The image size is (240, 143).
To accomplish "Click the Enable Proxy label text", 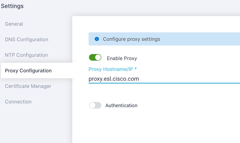I will [x=122, y=58].
